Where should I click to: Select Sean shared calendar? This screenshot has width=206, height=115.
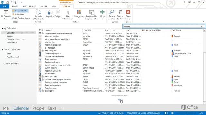9,54
